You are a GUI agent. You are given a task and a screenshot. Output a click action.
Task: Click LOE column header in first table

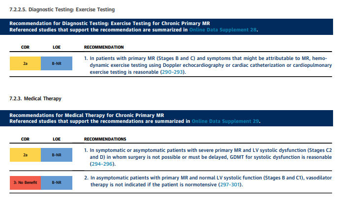[57, 47]
